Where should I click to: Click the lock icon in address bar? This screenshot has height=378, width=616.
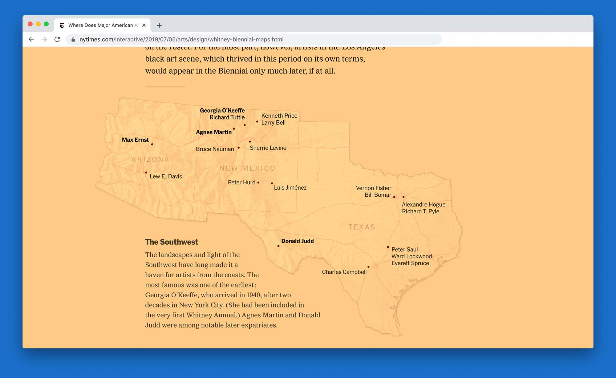coord(73,39)
